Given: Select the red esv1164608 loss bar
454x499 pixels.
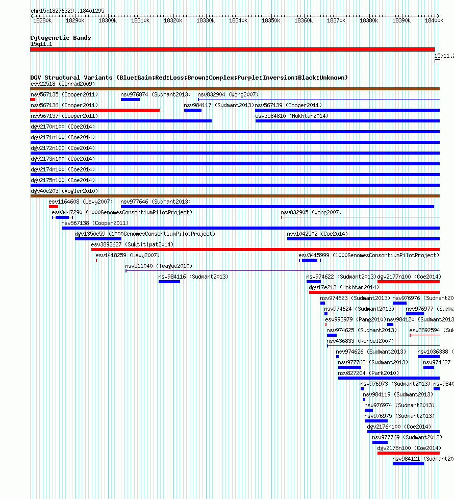Looking at the screenshot, I should click(x=54, y=207).
